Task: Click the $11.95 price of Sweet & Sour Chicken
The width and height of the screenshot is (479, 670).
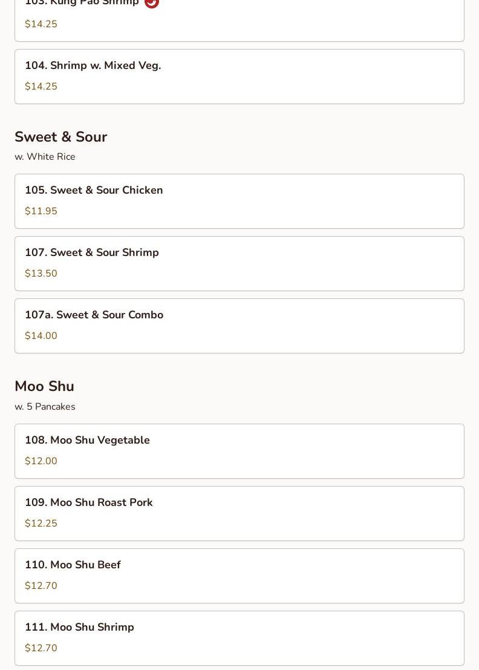Action: tap(41, 211)
